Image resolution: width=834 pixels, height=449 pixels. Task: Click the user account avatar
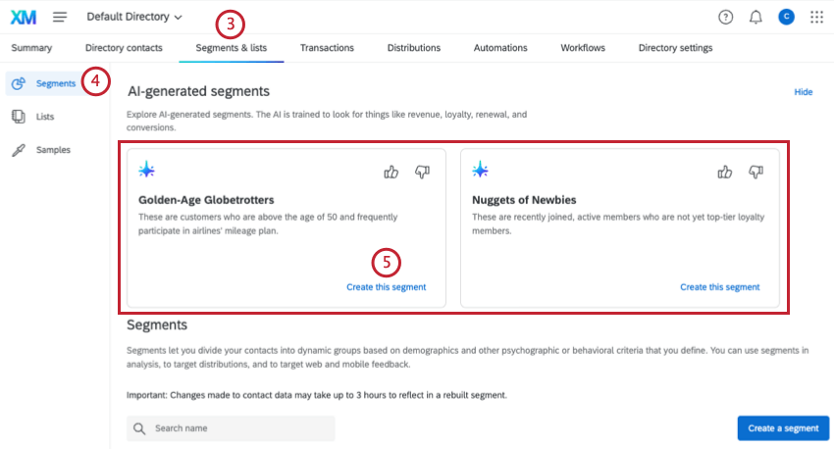[x=786, y=17]
